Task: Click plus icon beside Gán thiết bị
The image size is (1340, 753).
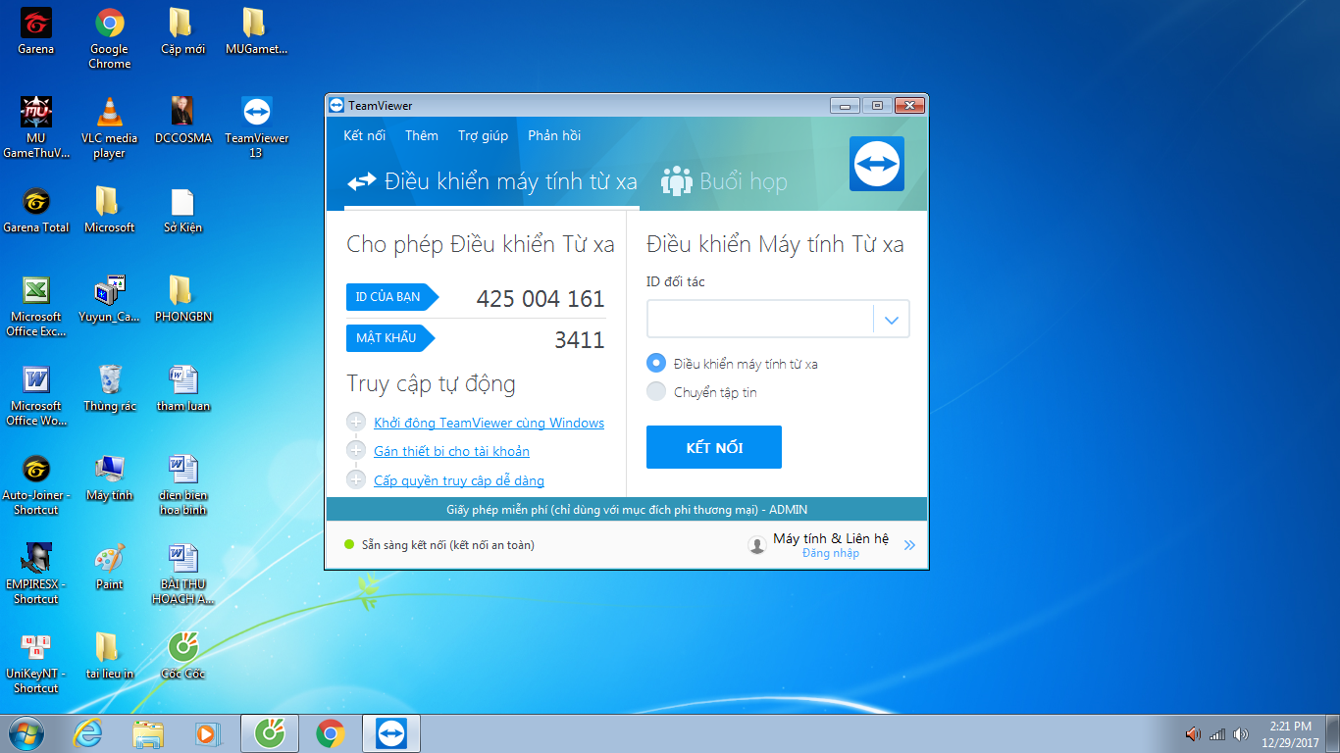Action: 356,450
